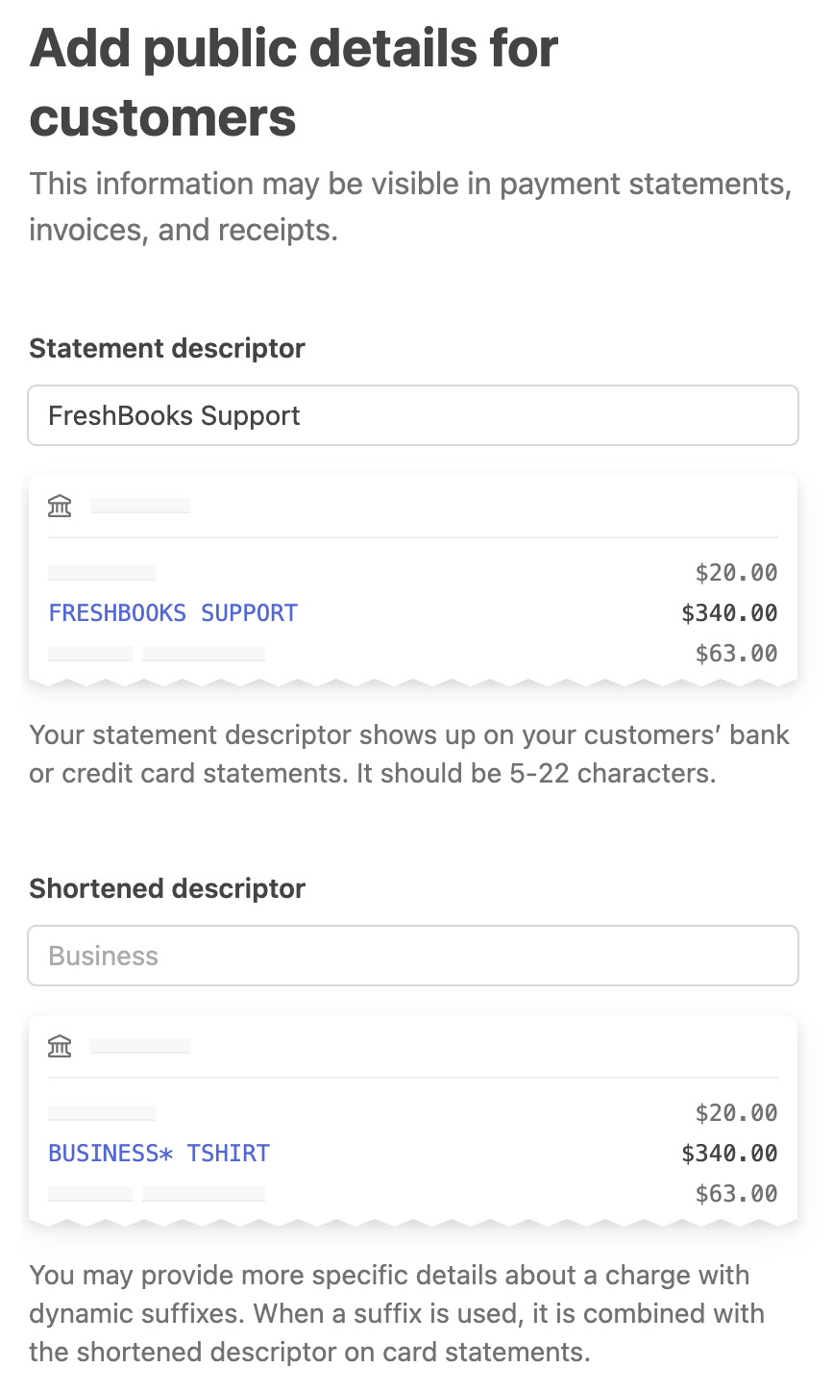
Task: Click the Statement descriptor input field
Action: pos(413,415)
